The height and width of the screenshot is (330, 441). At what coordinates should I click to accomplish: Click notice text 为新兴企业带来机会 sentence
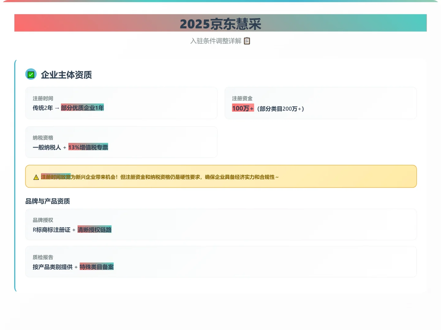pos(175,177)
